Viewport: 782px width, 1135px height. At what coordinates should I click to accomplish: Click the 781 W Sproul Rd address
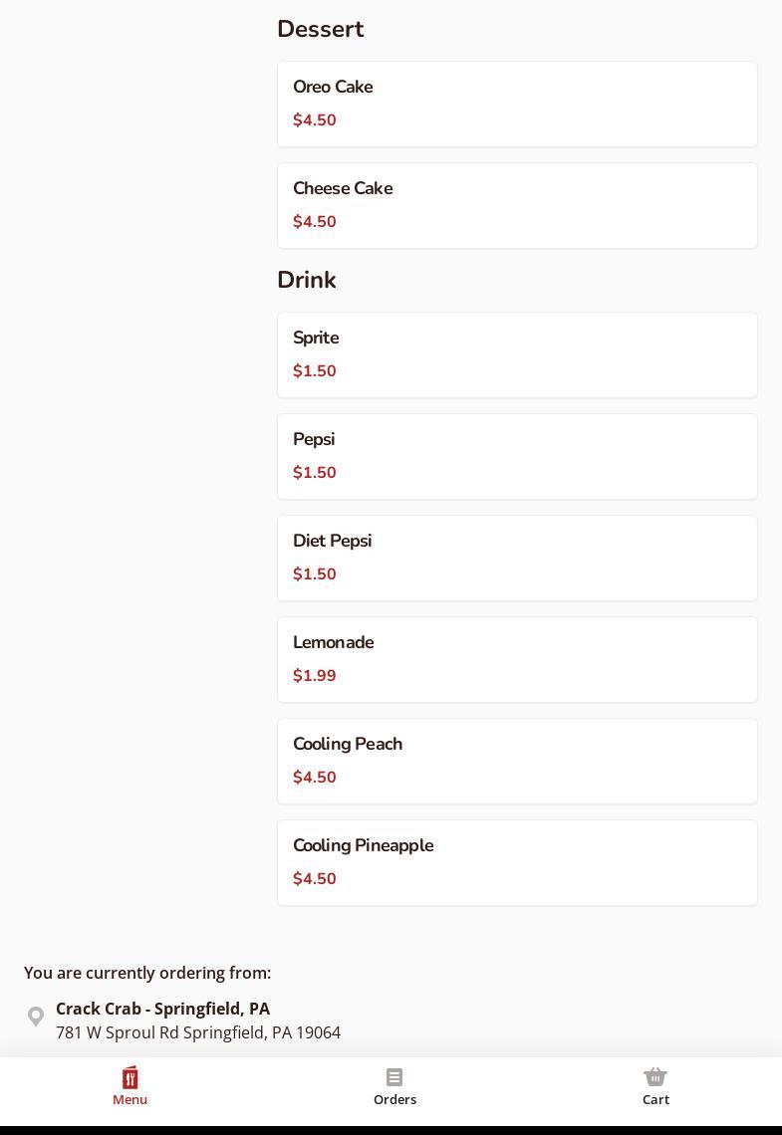tap(197, 1032)
